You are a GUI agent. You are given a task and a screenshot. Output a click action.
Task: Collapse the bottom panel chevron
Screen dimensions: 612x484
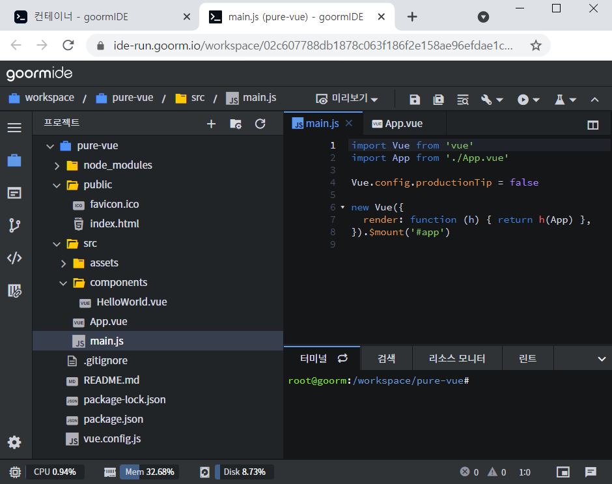click(x=602, y=359)
